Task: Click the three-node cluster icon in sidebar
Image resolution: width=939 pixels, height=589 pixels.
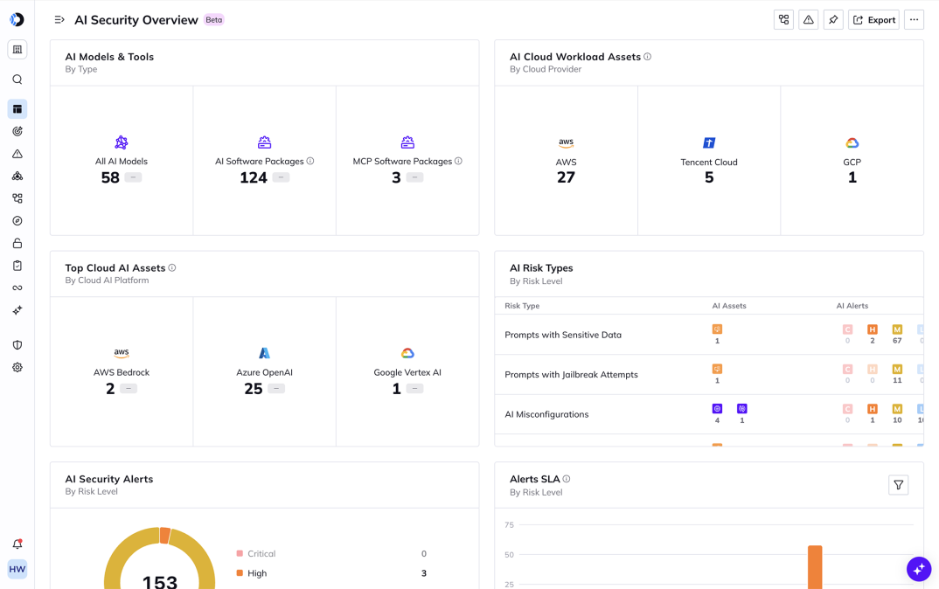Action: [17, 176]
